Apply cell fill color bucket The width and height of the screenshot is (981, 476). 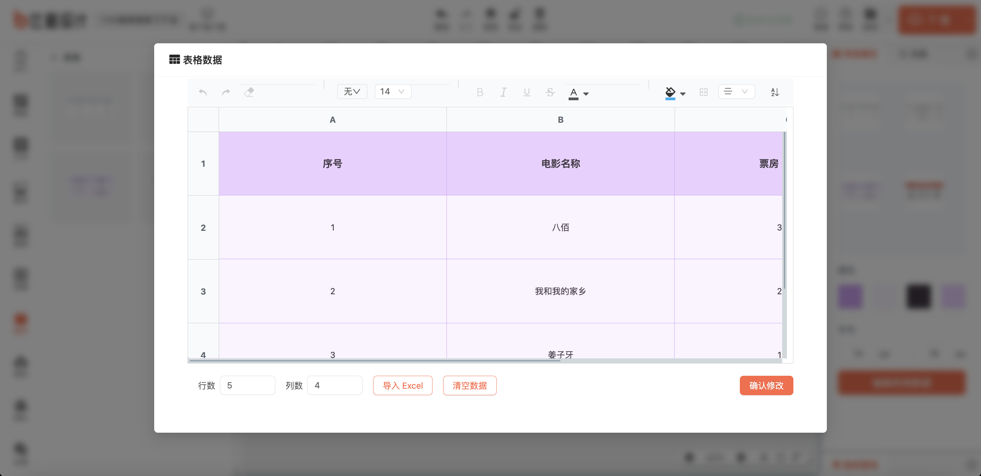[670, 93]
